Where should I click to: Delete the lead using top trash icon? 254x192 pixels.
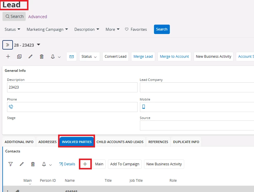pyautogui.click(x=42, y=57)
